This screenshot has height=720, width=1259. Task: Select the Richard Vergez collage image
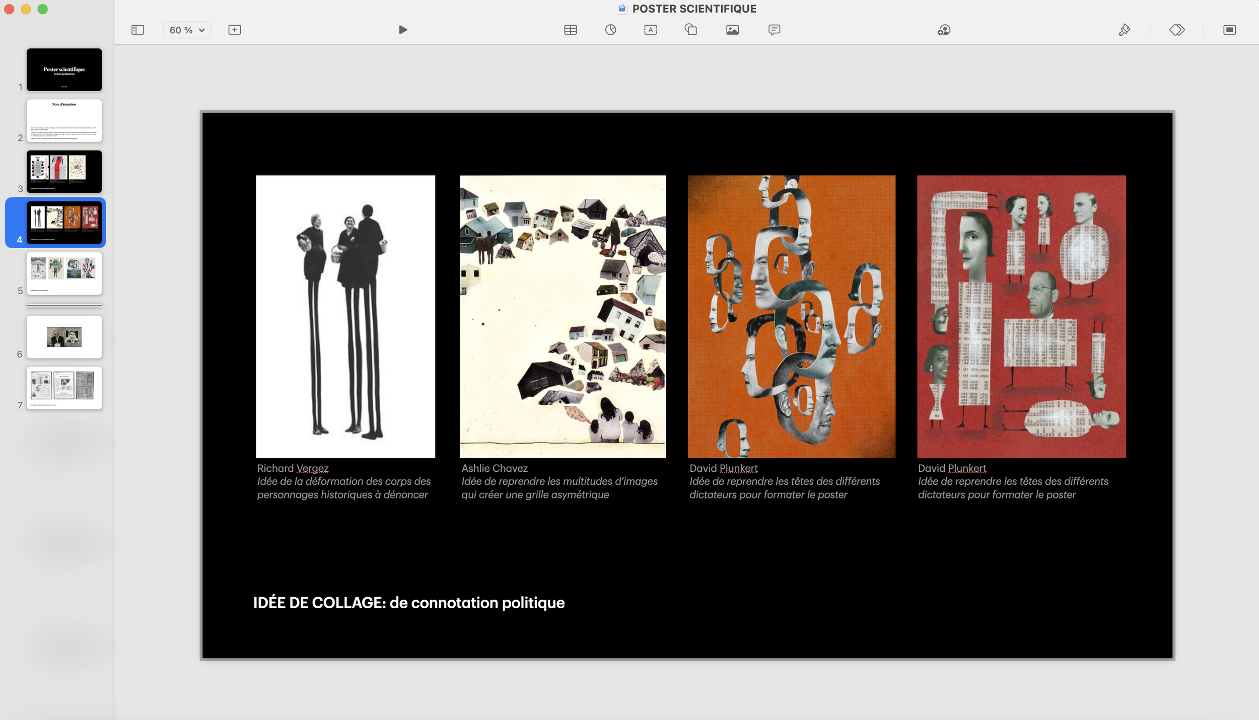pyautogui.click(x=345, y=316)
